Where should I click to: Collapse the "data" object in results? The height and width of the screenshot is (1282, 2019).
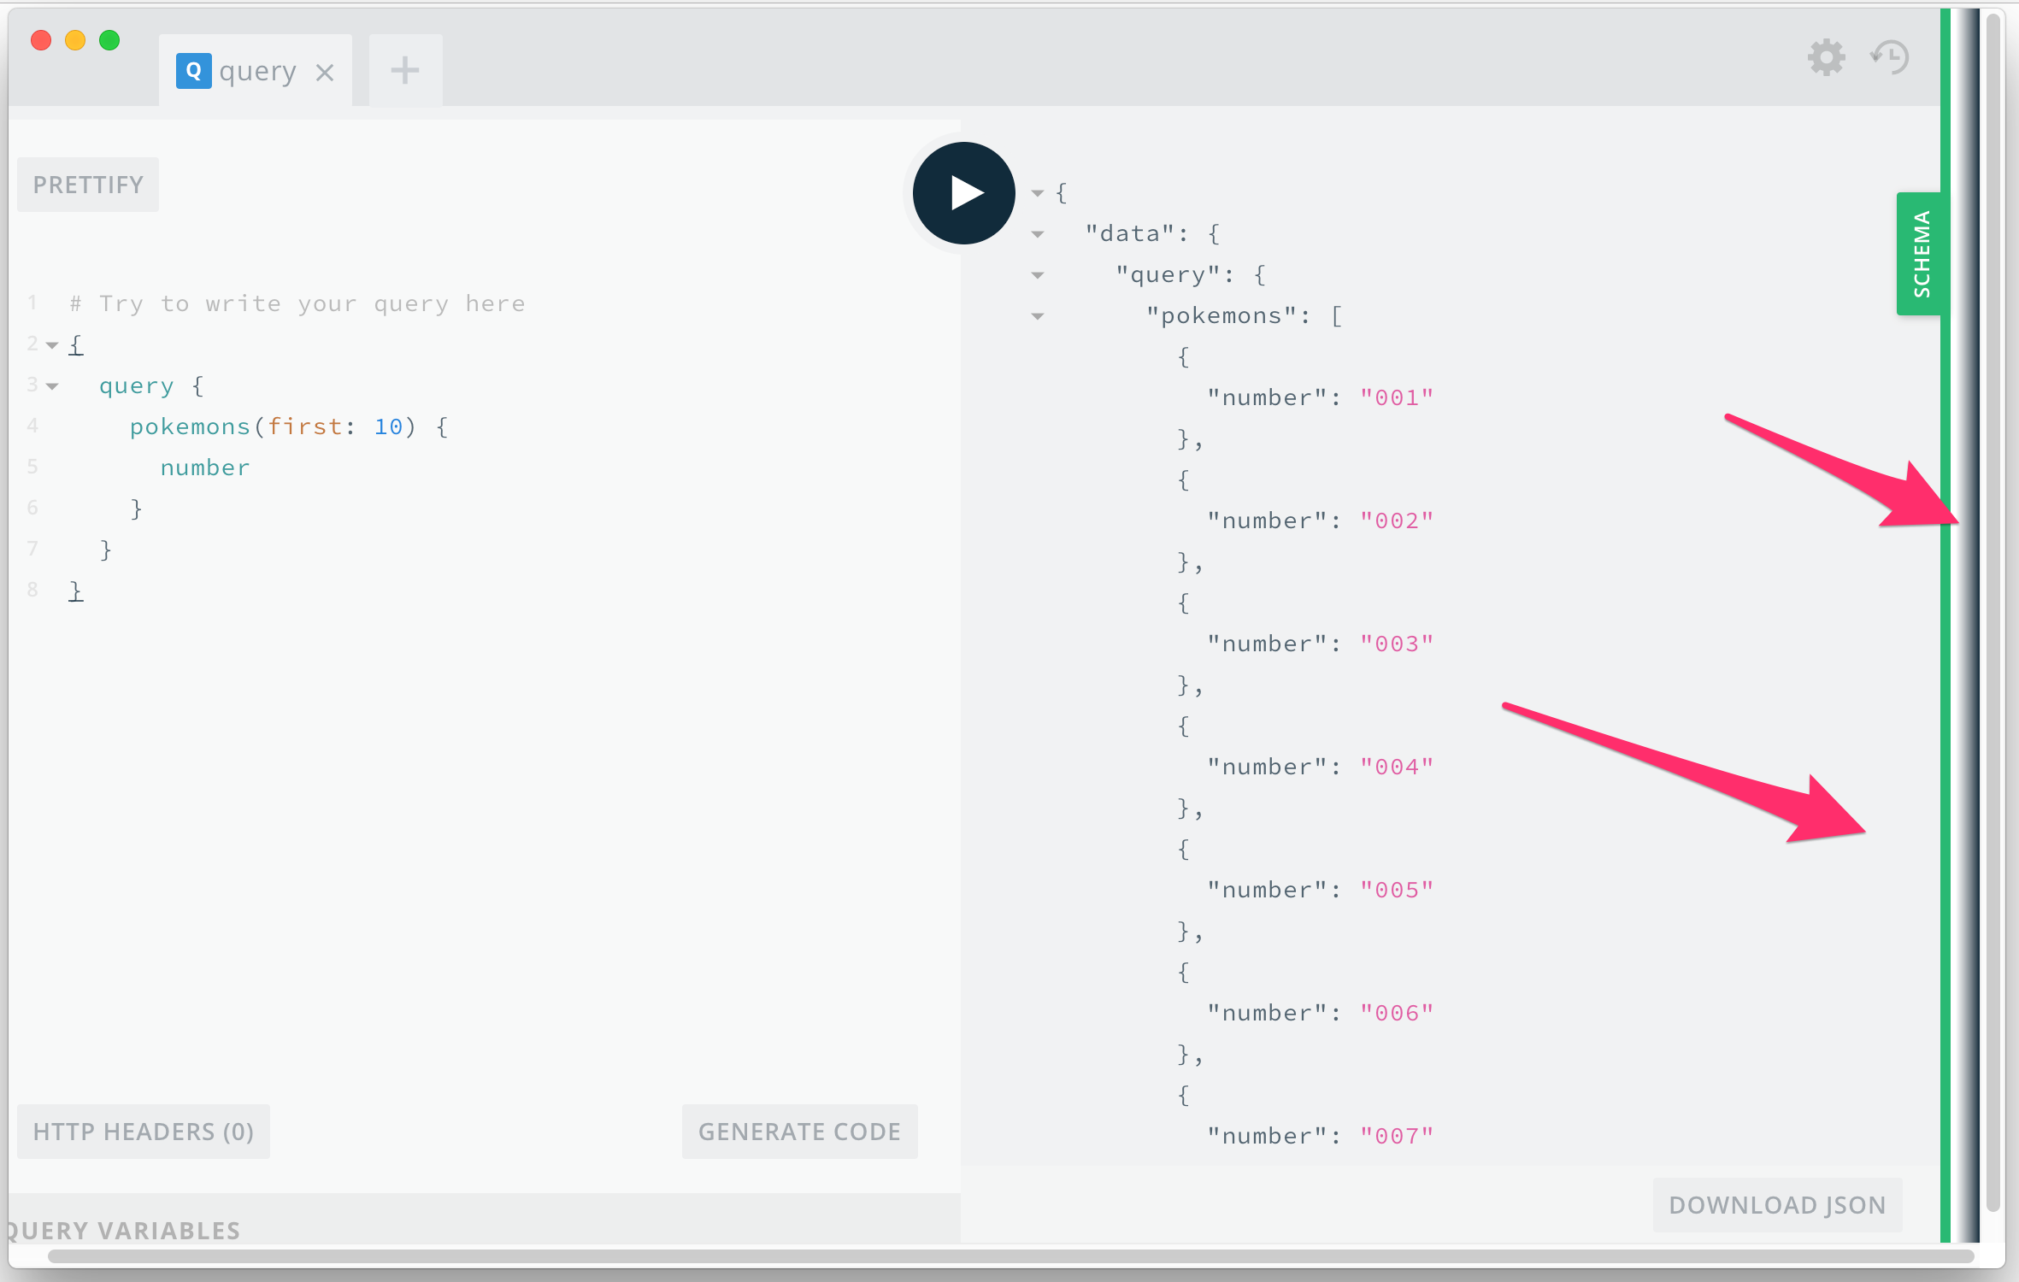coord(1037,234)
